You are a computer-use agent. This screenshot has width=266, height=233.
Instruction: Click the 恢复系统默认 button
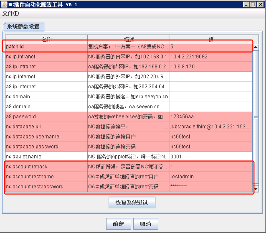[132, 202]
